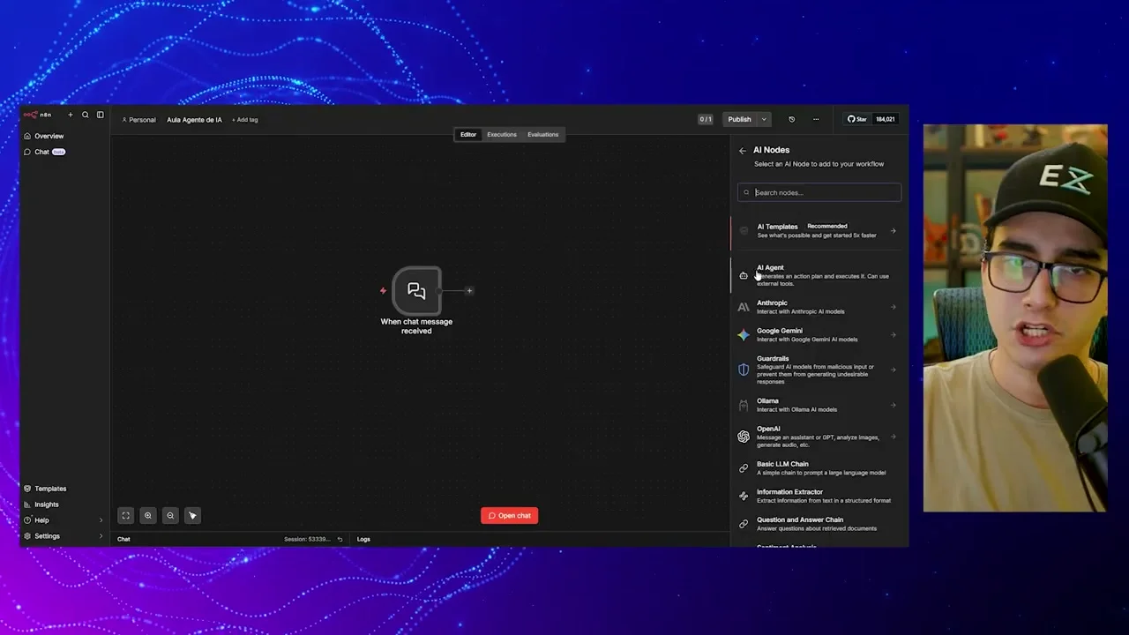Image resolution: width=1129 pixels, height=635 pixels.
Task: Click the 0/1 counter badge
Action: [x=706, y=120]
